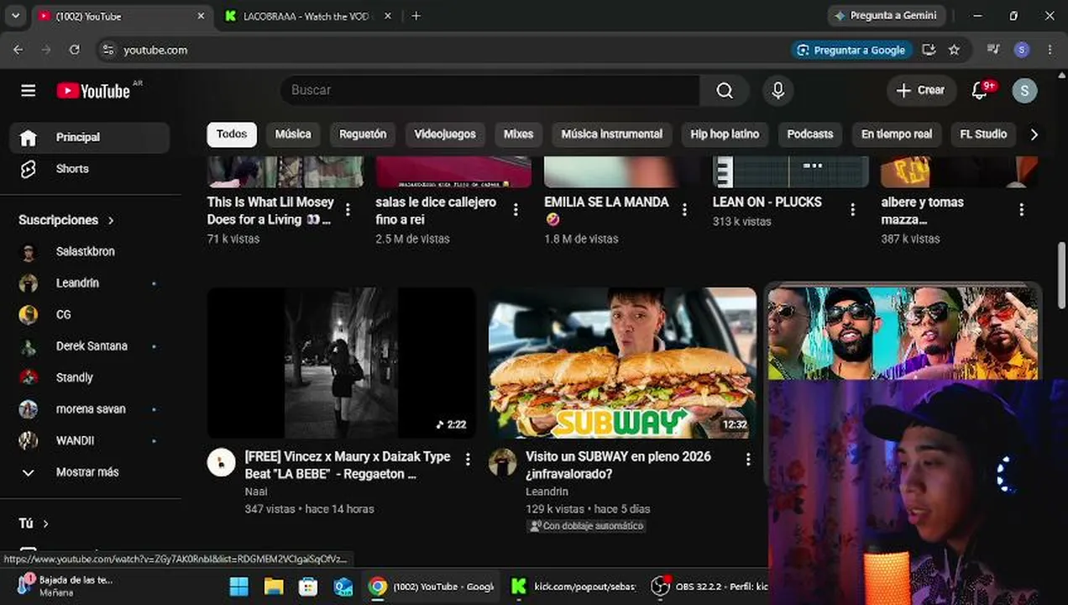The image size is (1068, 605).
Task: Open Derek Santana subscription
Action: tap(91, 346)
